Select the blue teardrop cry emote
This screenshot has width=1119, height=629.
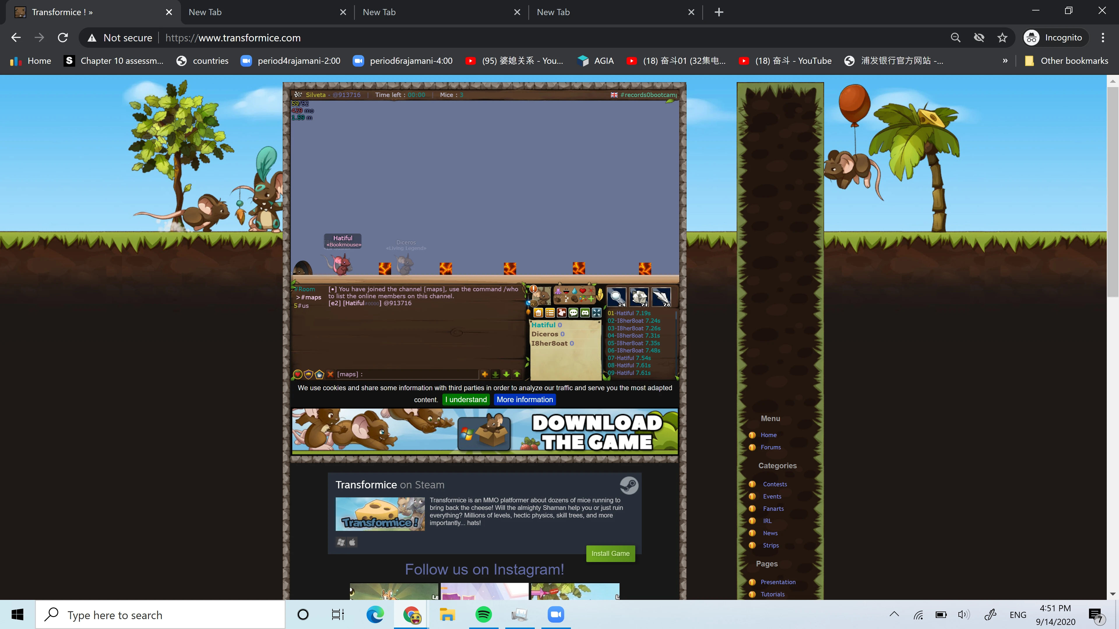575,291
